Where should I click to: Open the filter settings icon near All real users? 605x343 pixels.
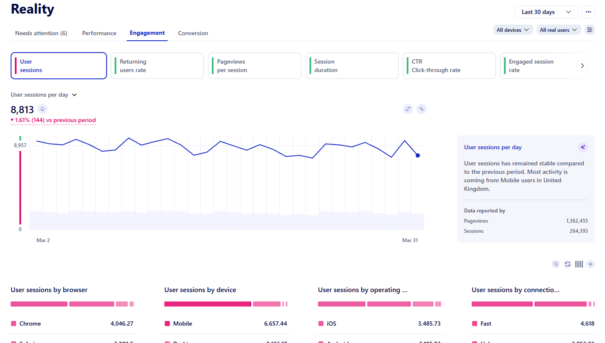pos(589,30)
